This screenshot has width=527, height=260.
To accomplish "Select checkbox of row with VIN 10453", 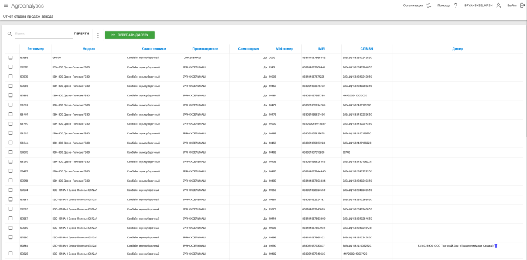I will tap(11, 85).
